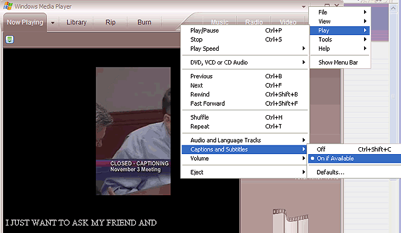Viewport: 401px width, 233px height.
Task: Open the Radio tab
Action: (254, 23)
